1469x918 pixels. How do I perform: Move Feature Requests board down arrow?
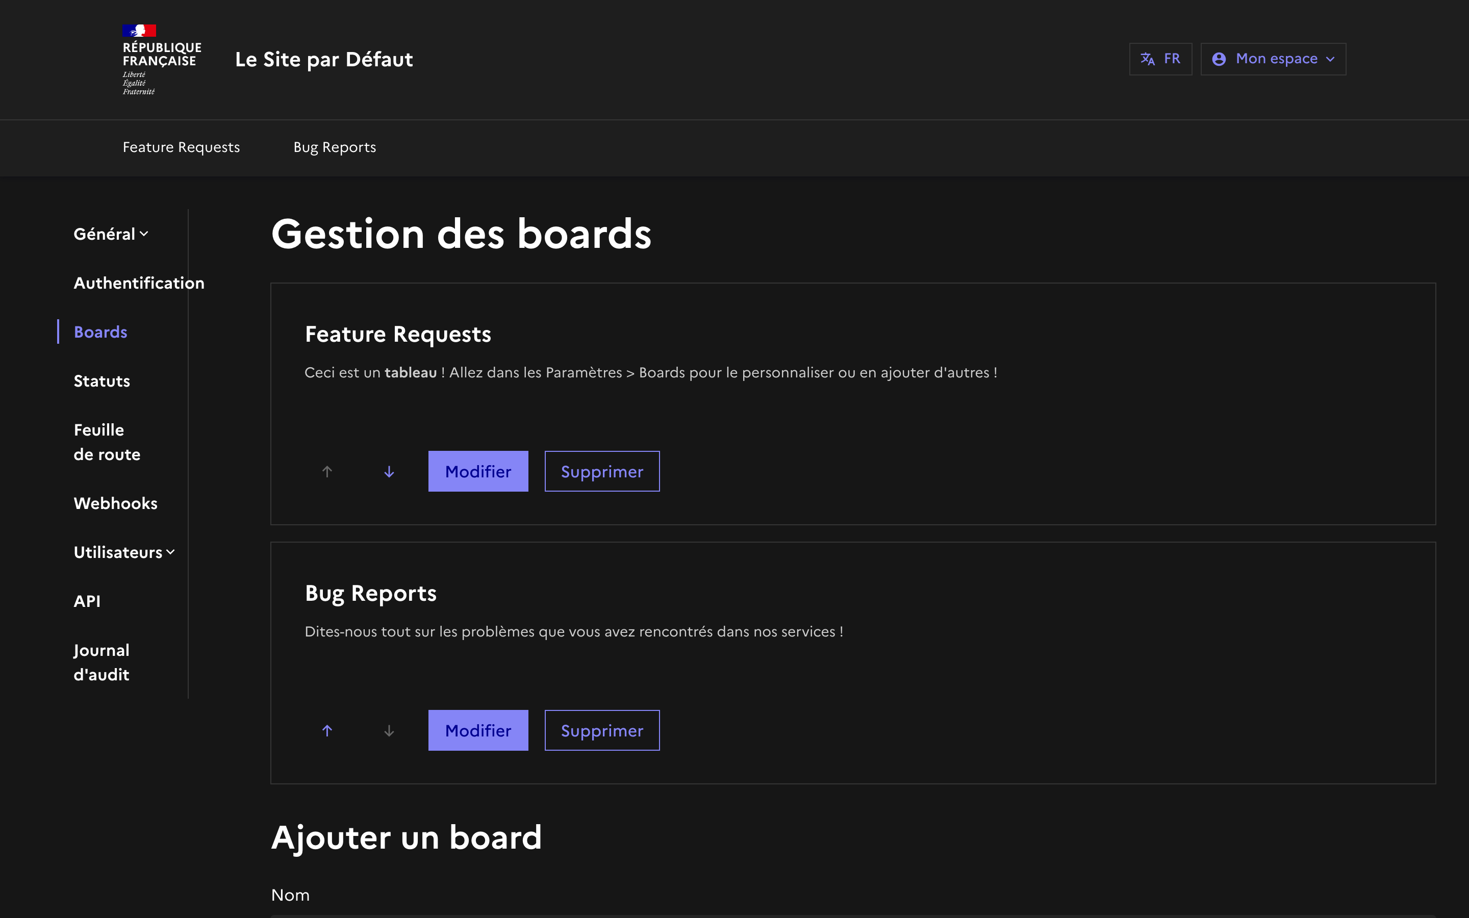[x=389, y=472]
